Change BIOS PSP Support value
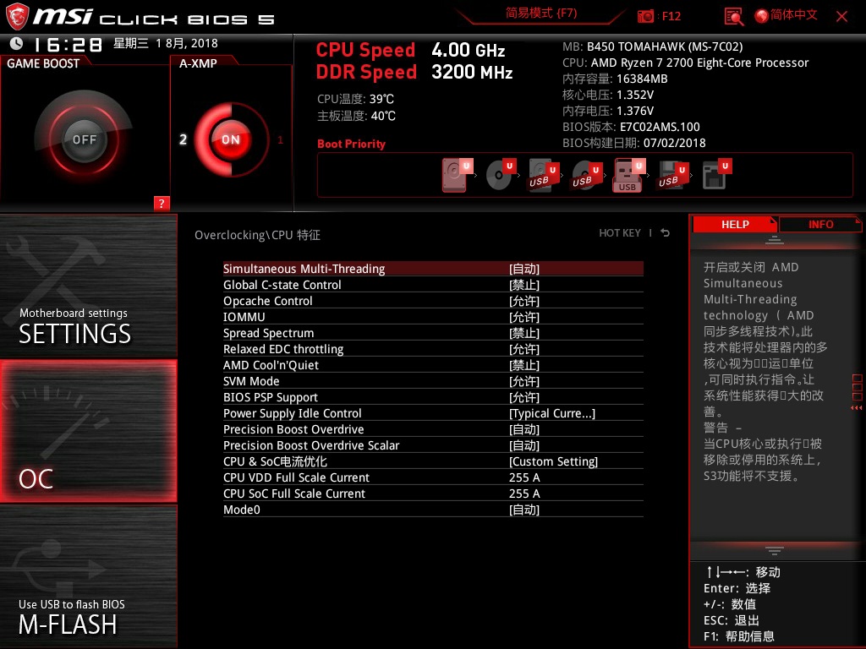Viewport: 866px width, 649px height. pos(524,397)
